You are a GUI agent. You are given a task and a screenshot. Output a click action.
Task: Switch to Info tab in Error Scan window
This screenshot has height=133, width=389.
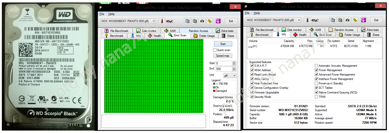(136, 36)
